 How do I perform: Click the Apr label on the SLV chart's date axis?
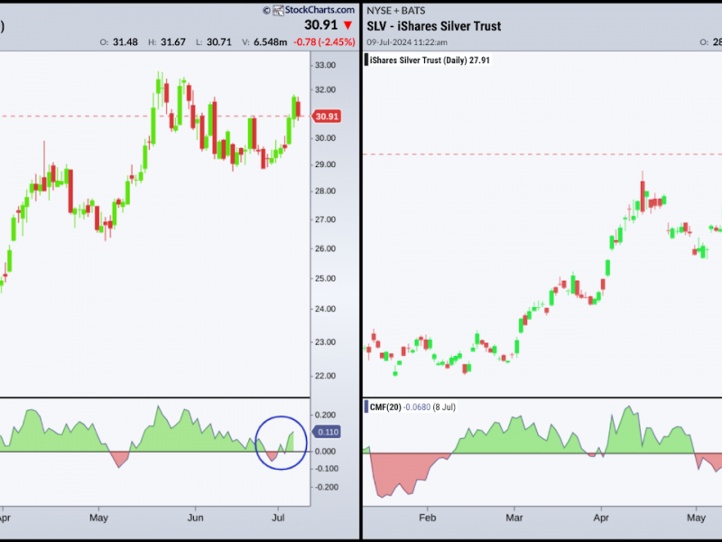coord(601,518)
